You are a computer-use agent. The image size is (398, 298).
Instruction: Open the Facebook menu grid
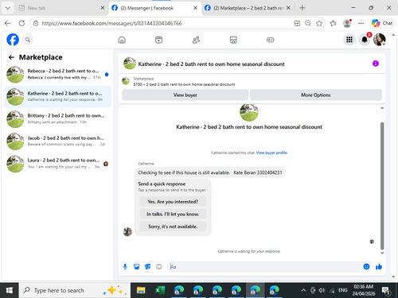tap(349, 40)
